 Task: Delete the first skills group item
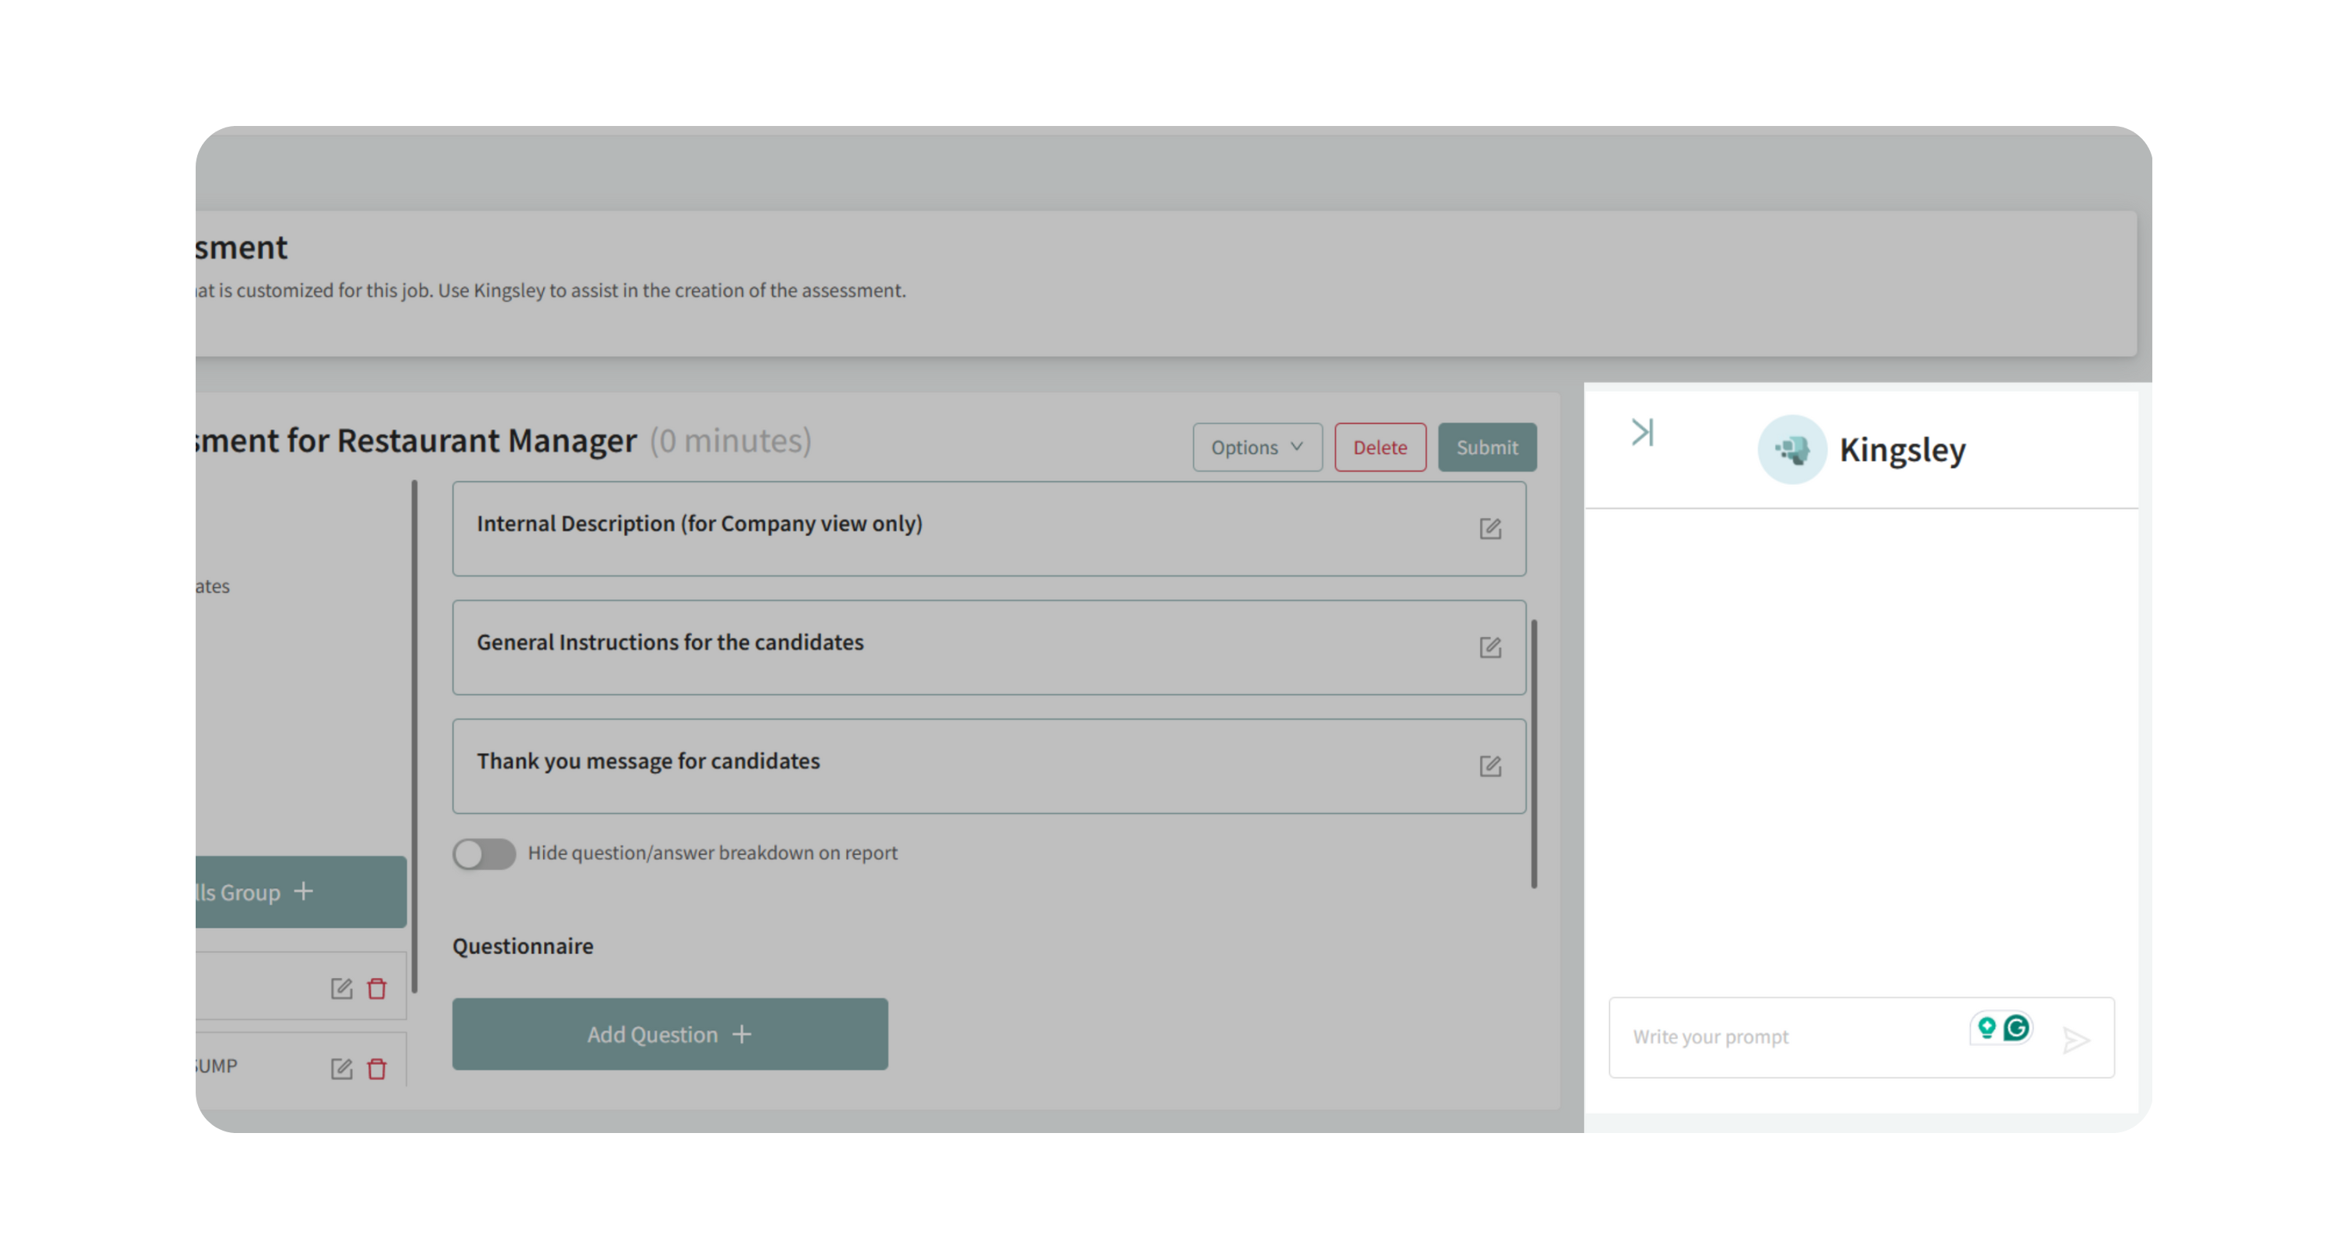376,988
